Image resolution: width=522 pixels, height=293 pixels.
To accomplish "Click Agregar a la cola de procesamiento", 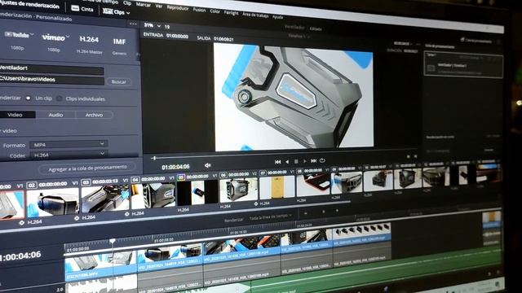I will pyautogui.click(x=87, y=168).
